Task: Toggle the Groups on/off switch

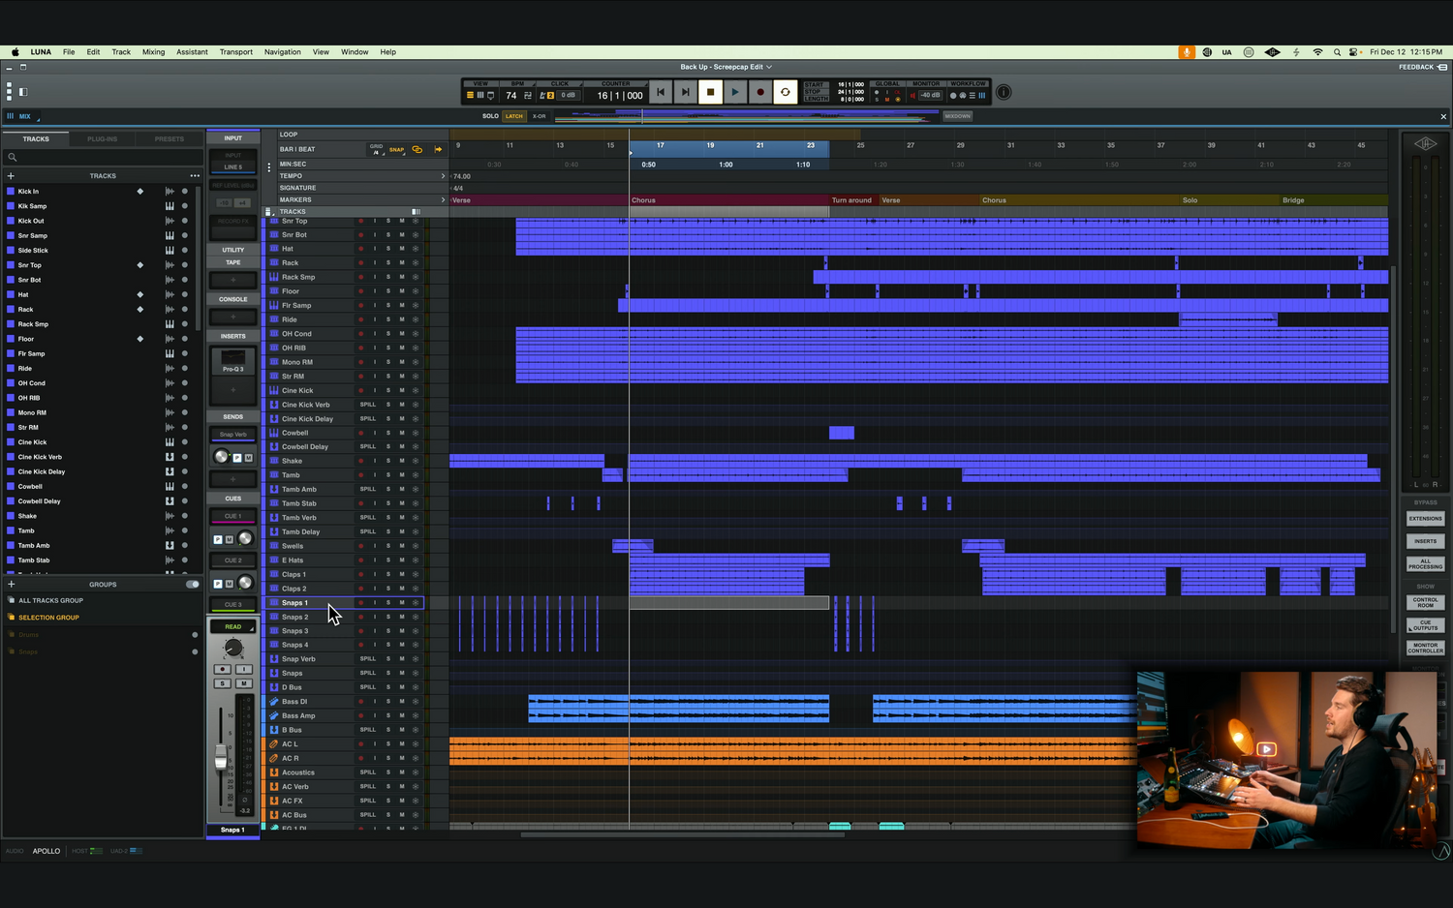Action: point(192,585)
